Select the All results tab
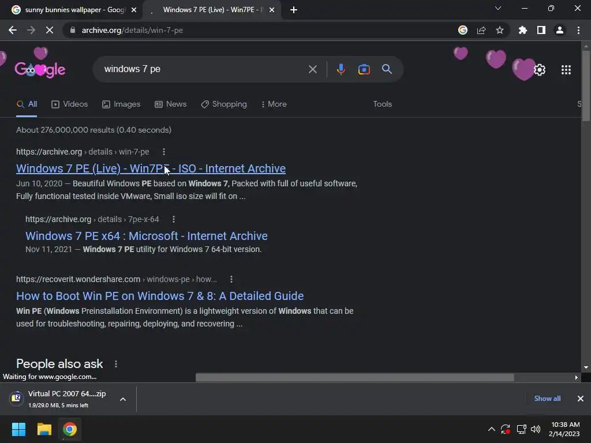This screenshot has height=443, width=591. [x=27, y=104]
